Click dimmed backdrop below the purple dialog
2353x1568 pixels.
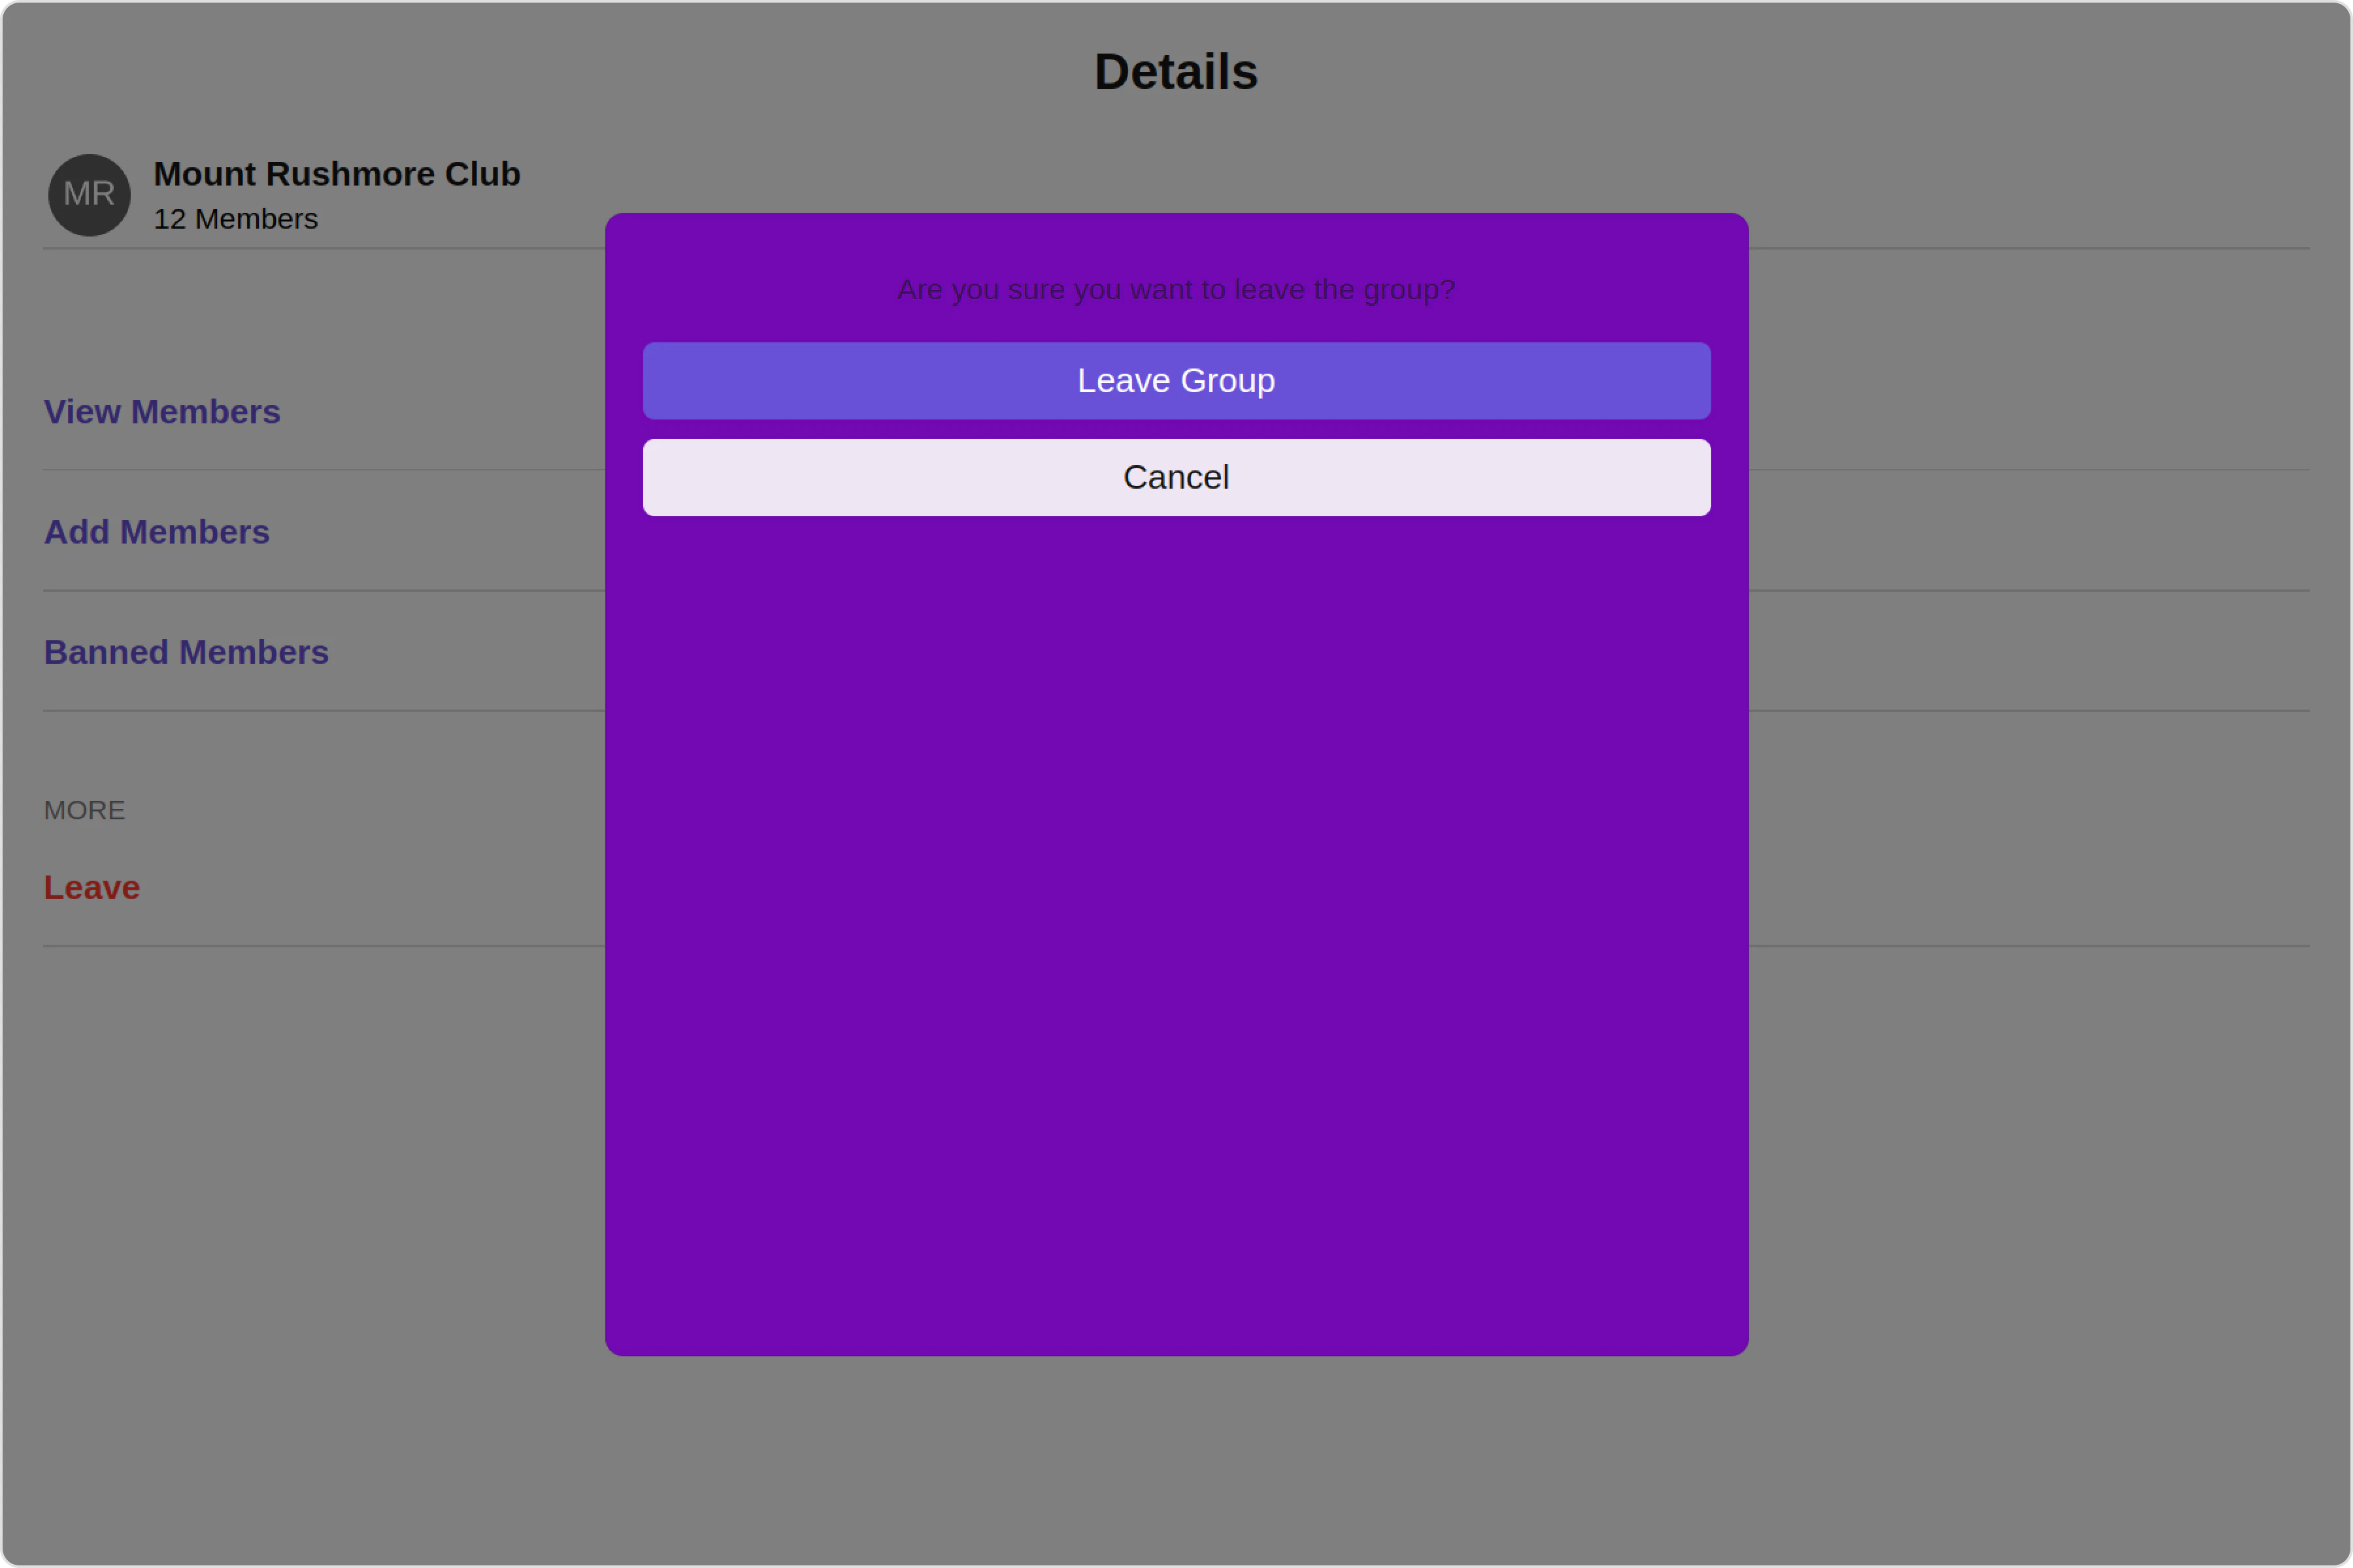1175,1460
